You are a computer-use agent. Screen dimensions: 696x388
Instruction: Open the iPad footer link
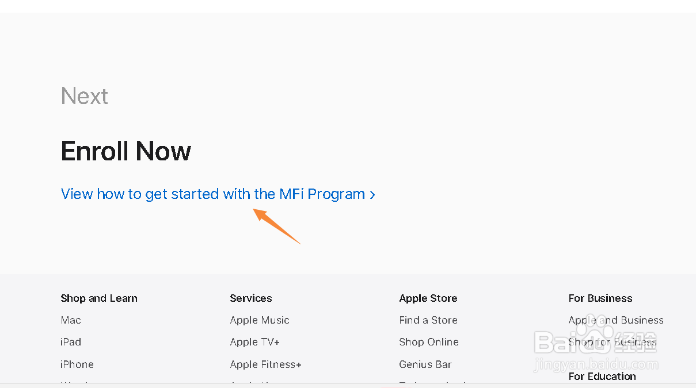[x=70, y=342]
